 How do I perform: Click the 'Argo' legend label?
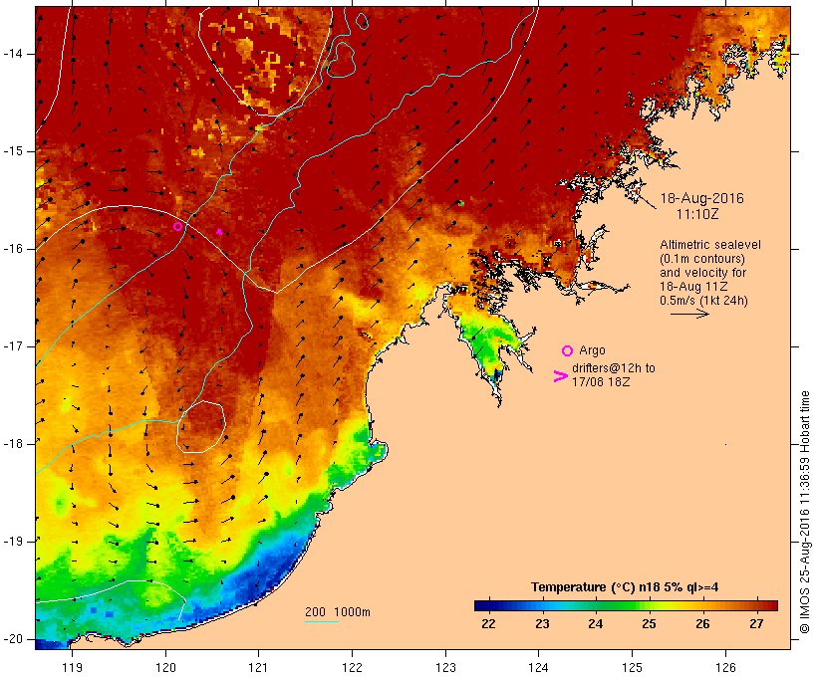point(592,350)
